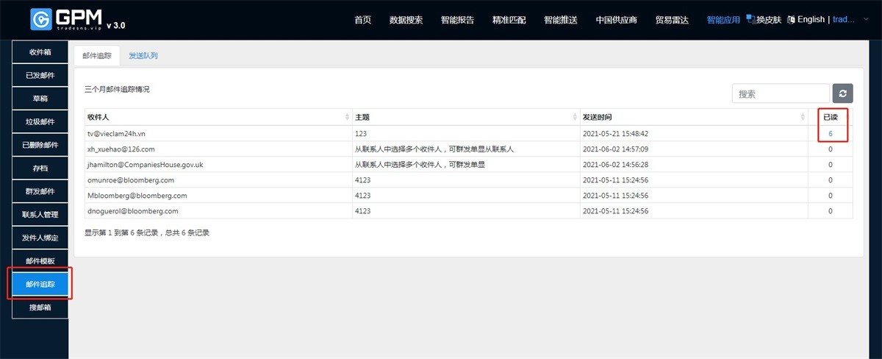Viewport: 882px width, 359px height.
Task: Click recipient jhamilton@CompaniesHouse.gov.uk
Action: pos(145,164)
